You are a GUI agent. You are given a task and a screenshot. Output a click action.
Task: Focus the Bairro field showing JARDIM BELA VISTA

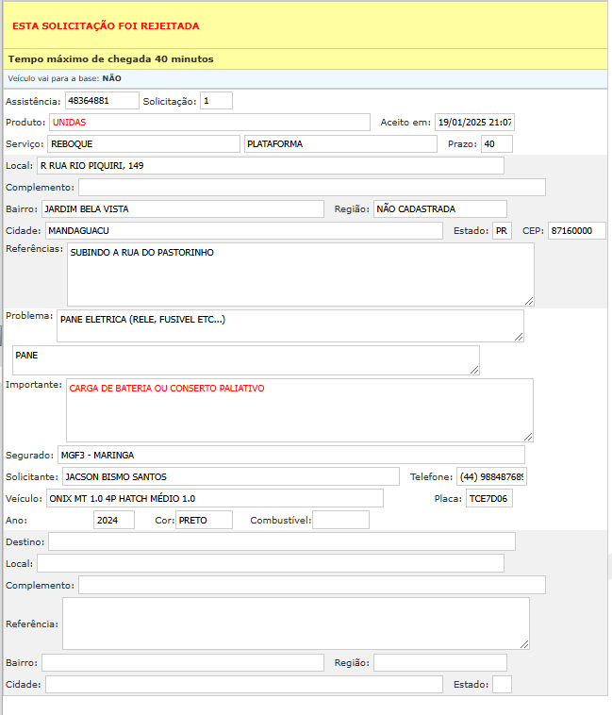pos(182,208)
